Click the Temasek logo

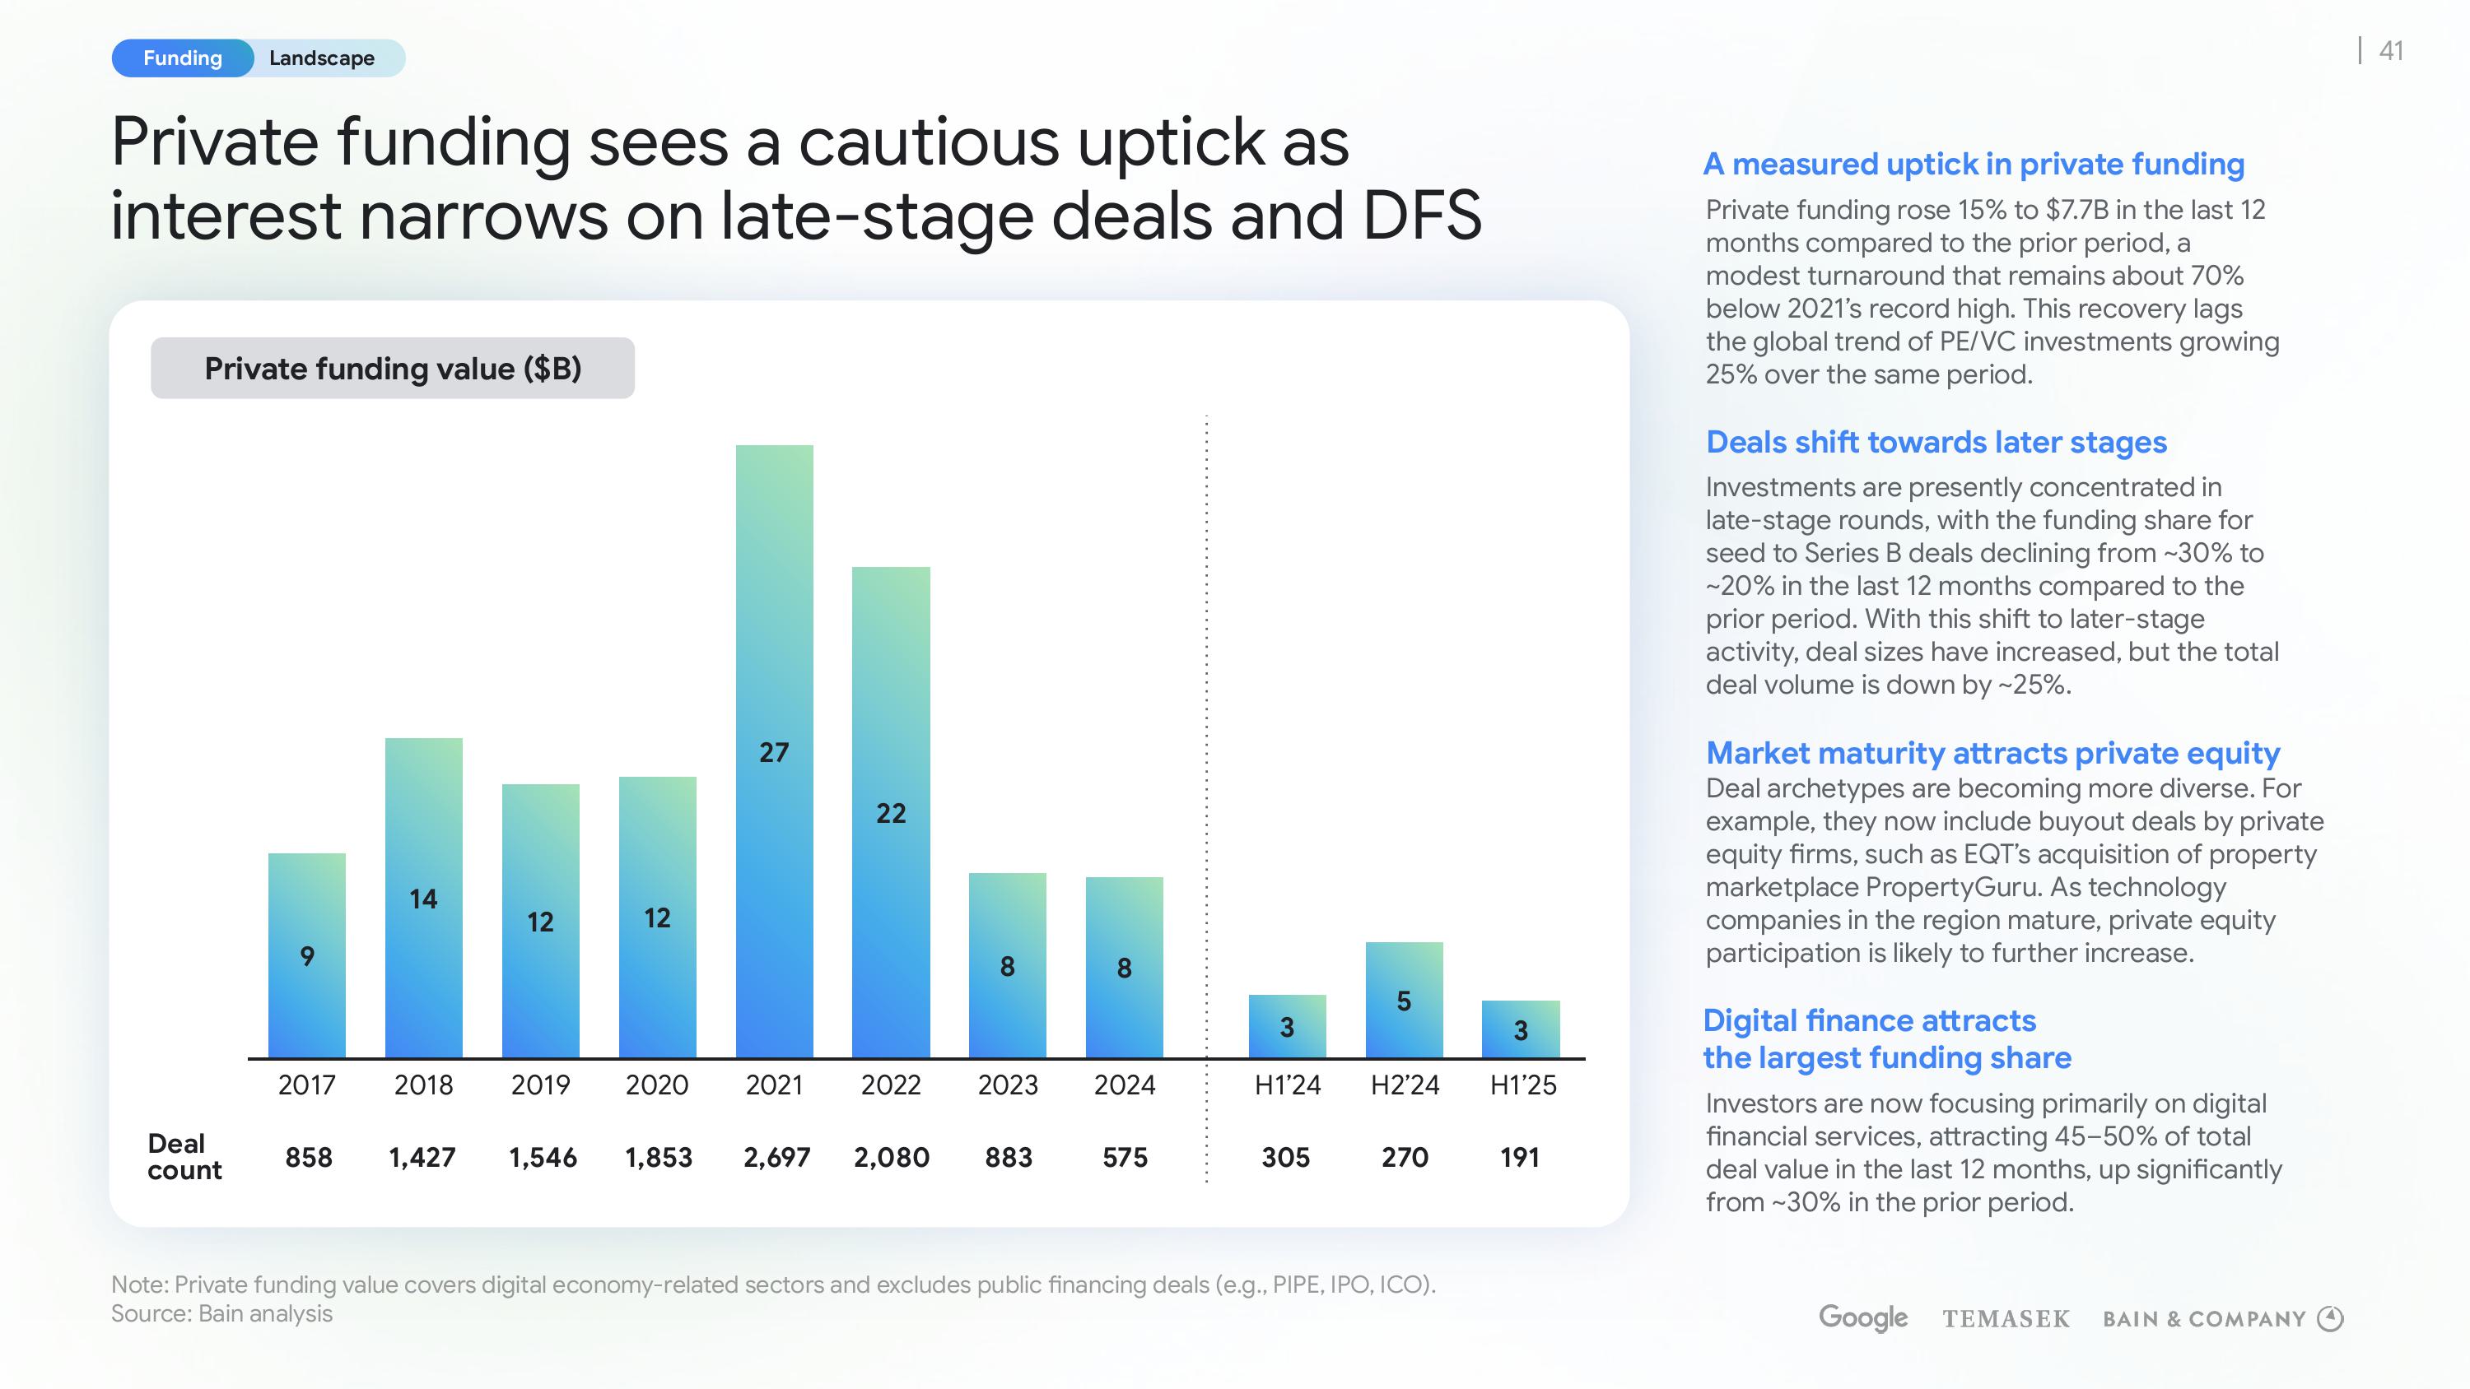[2006, 1319]
